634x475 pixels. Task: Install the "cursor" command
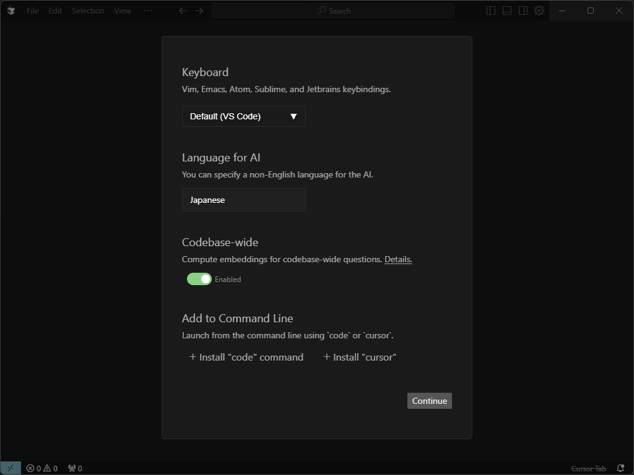click(360, 357)
